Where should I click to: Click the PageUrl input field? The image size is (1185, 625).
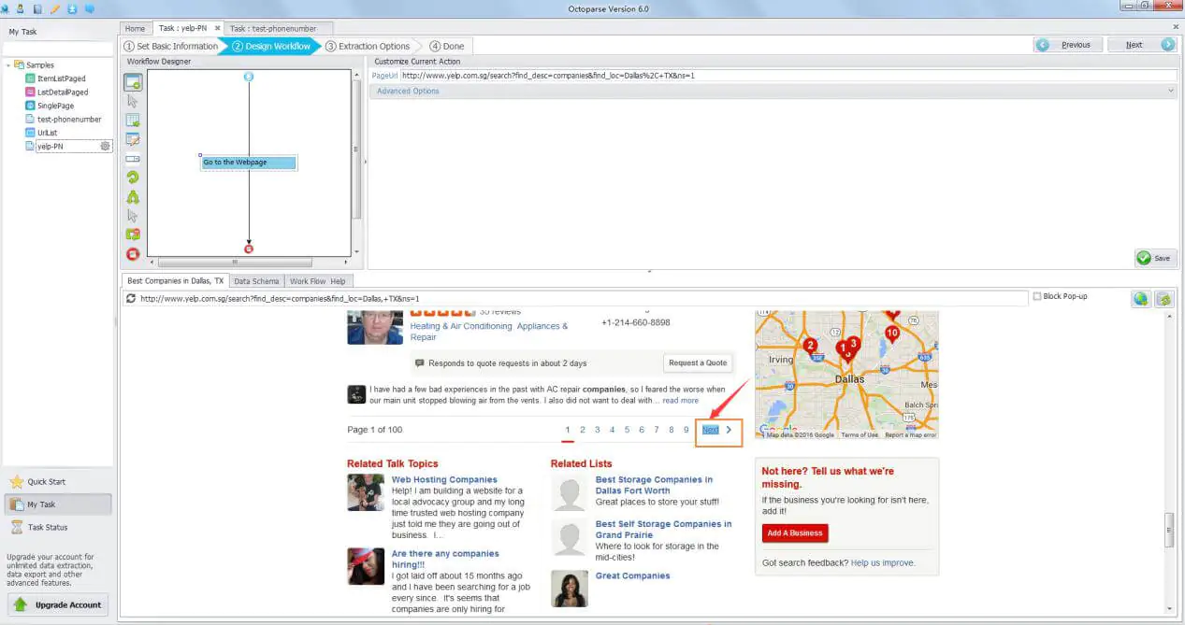(788, 76)
